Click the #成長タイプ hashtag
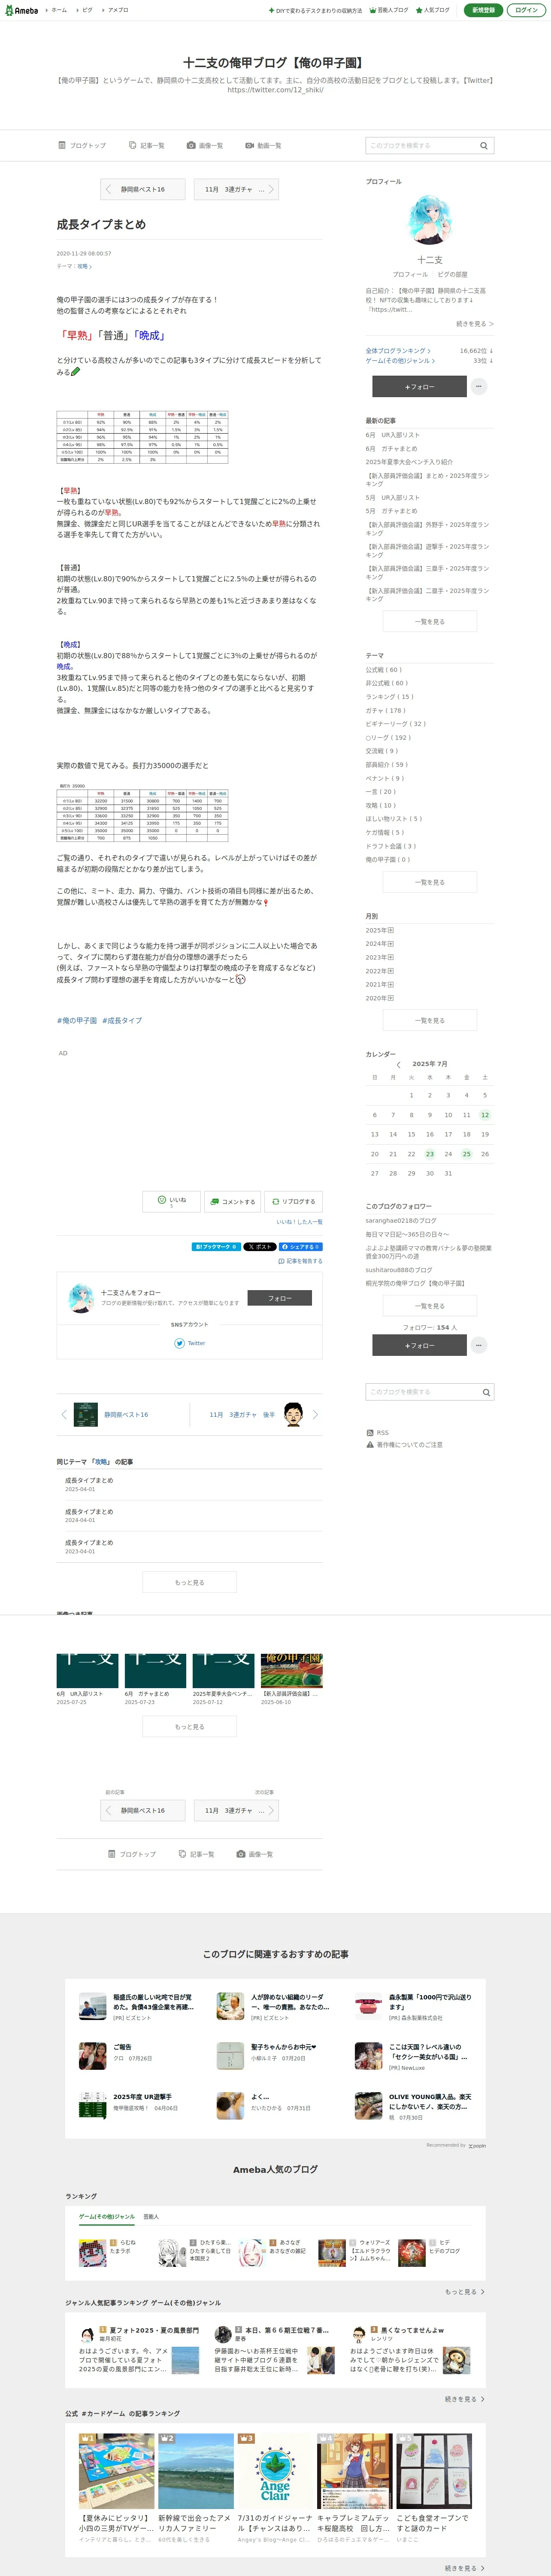This screenshot has width=551, height=2576. [122, 1020]
